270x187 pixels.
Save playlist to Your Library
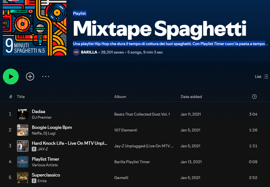click(x=30, y=76)
